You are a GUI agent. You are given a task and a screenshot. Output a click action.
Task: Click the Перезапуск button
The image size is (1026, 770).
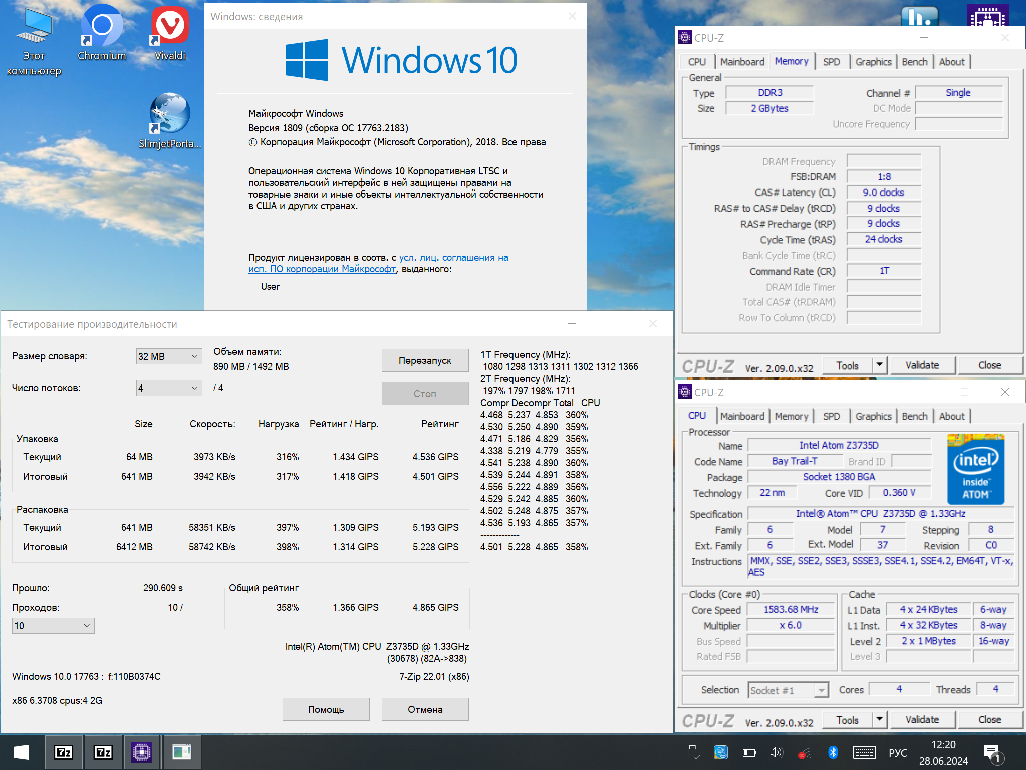click(425, 360)
